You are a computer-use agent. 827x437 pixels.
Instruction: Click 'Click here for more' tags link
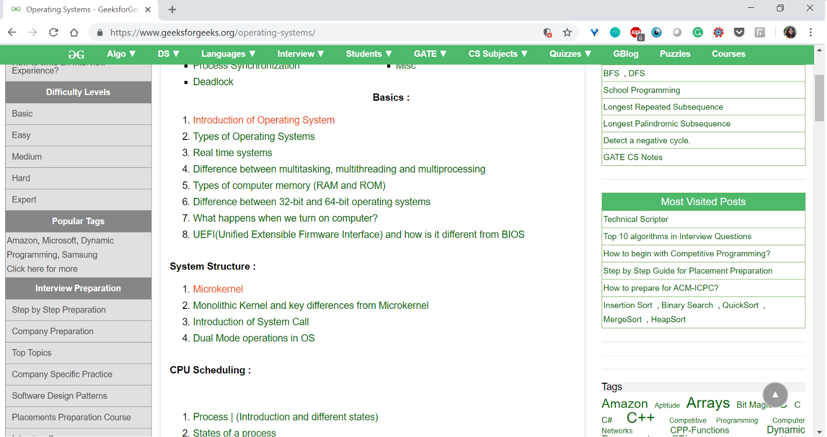point(42,269)
